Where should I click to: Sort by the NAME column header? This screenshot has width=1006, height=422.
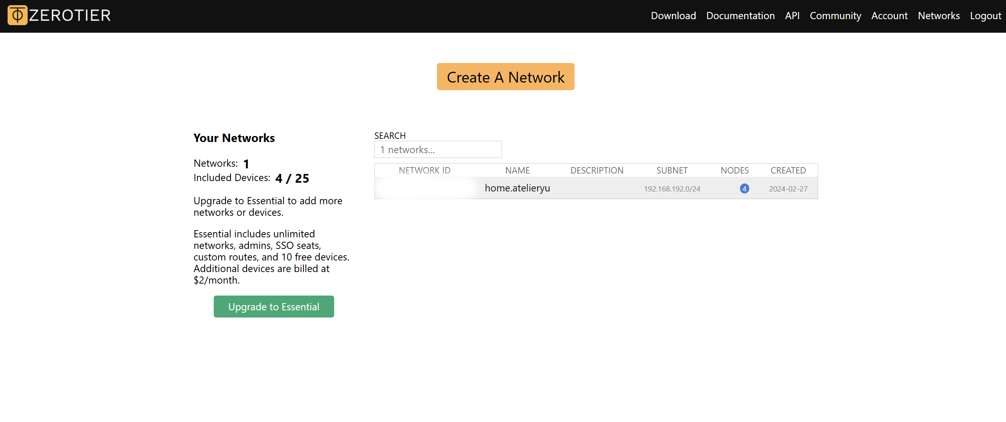click(517, 170)
